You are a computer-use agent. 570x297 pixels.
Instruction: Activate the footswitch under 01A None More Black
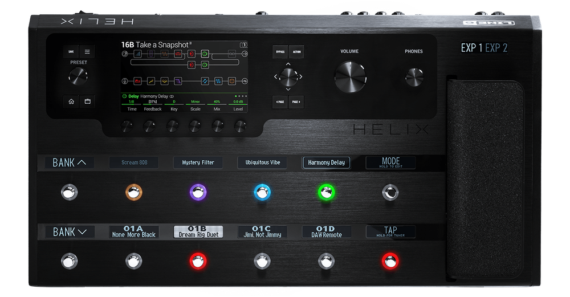click(x=134, y=261)
